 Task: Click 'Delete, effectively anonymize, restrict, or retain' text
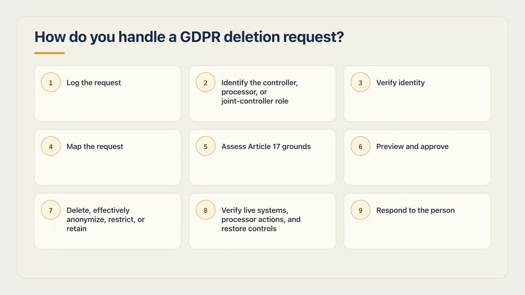tap(105, 219)
